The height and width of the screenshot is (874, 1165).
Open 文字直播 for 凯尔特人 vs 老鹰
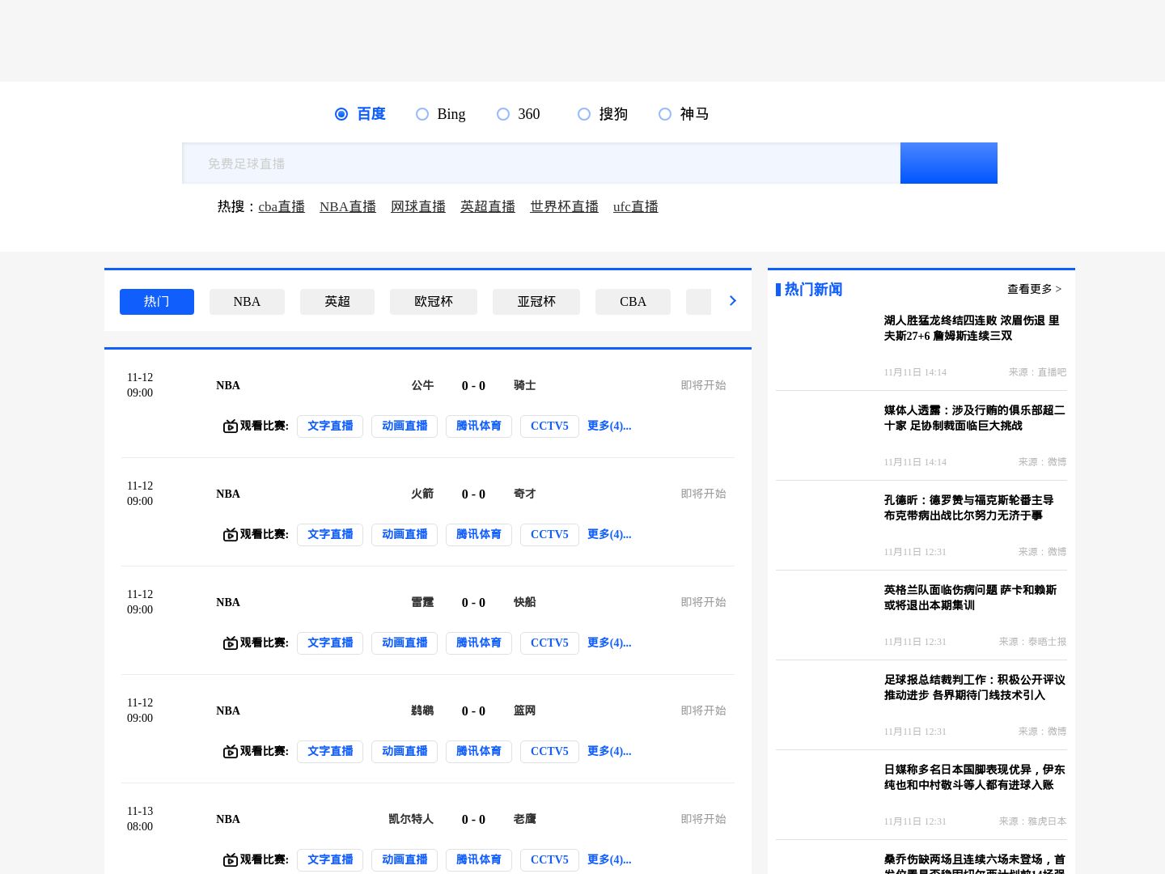330,860
